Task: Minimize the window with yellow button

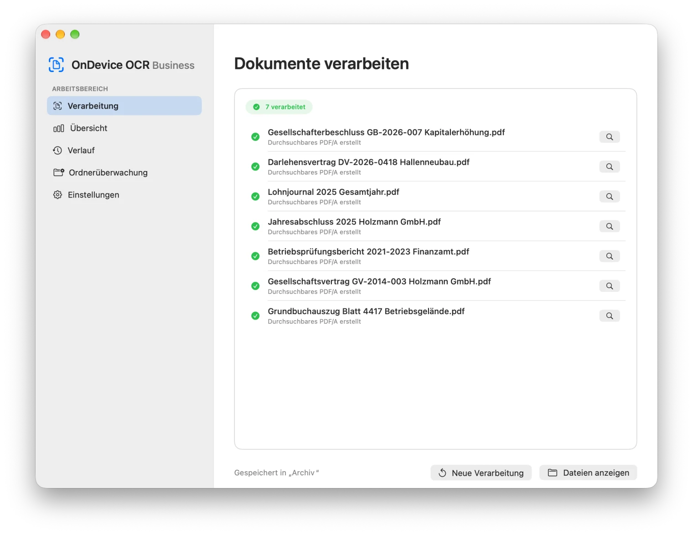Action: (x=60, y=34)
